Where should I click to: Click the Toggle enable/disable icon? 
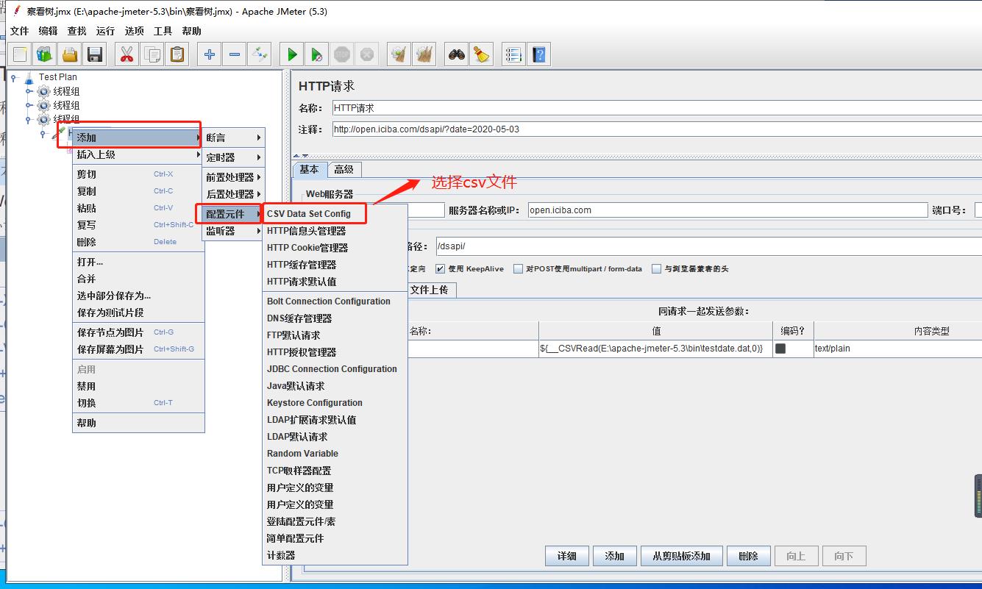pos(260,54)
